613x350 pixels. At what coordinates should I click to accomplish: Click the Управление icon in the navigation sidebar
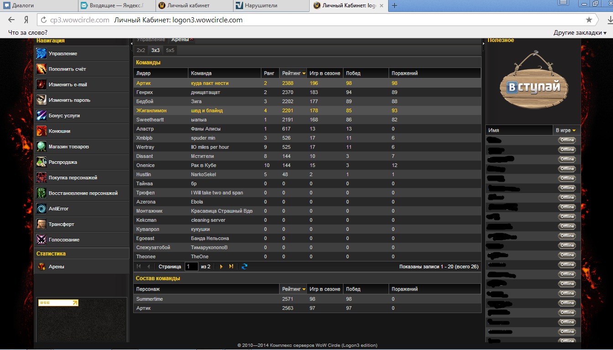point(42,53)
